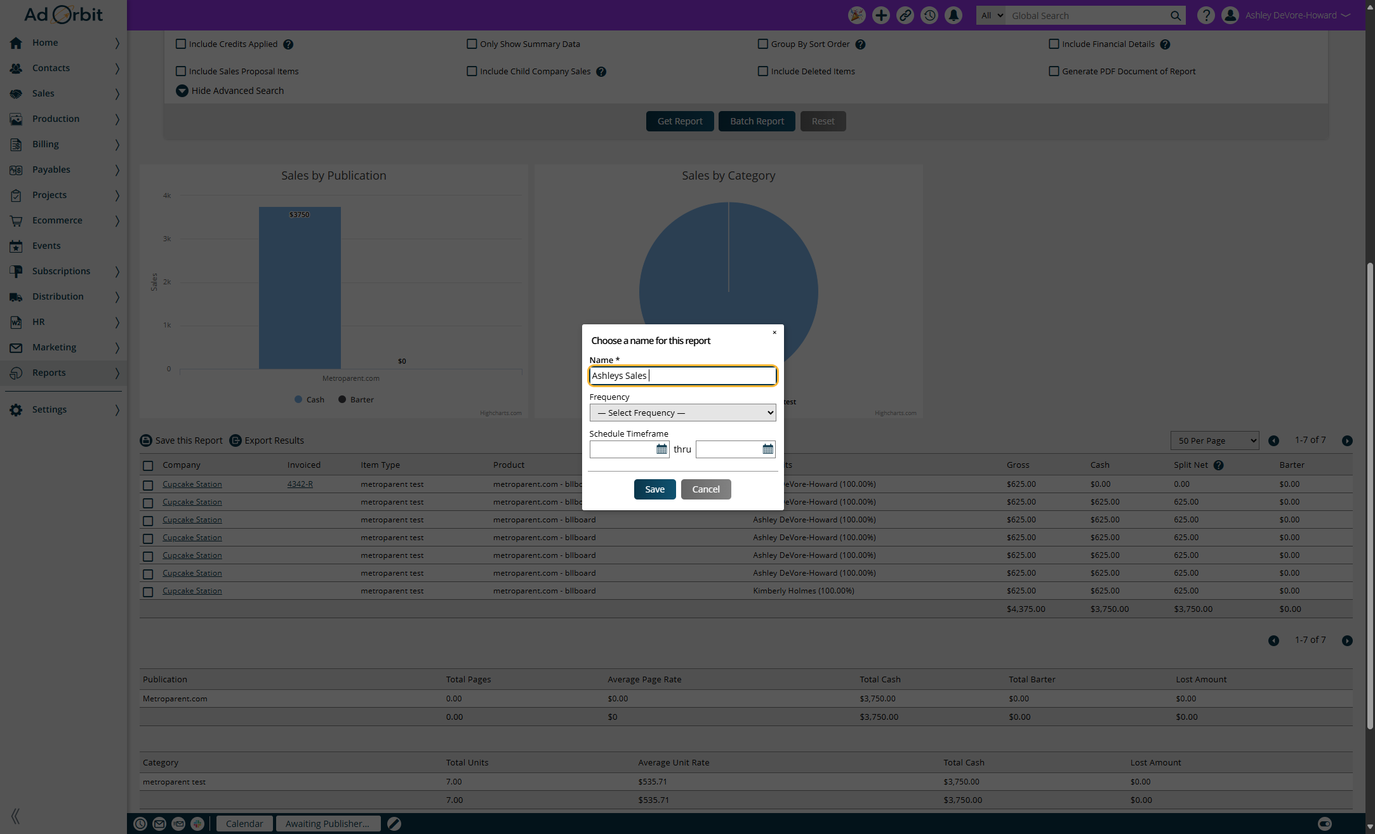This screenshot has width=1375, height=834.
Task: Click the clock icon in bottom bar
Action: coord(140,824)
